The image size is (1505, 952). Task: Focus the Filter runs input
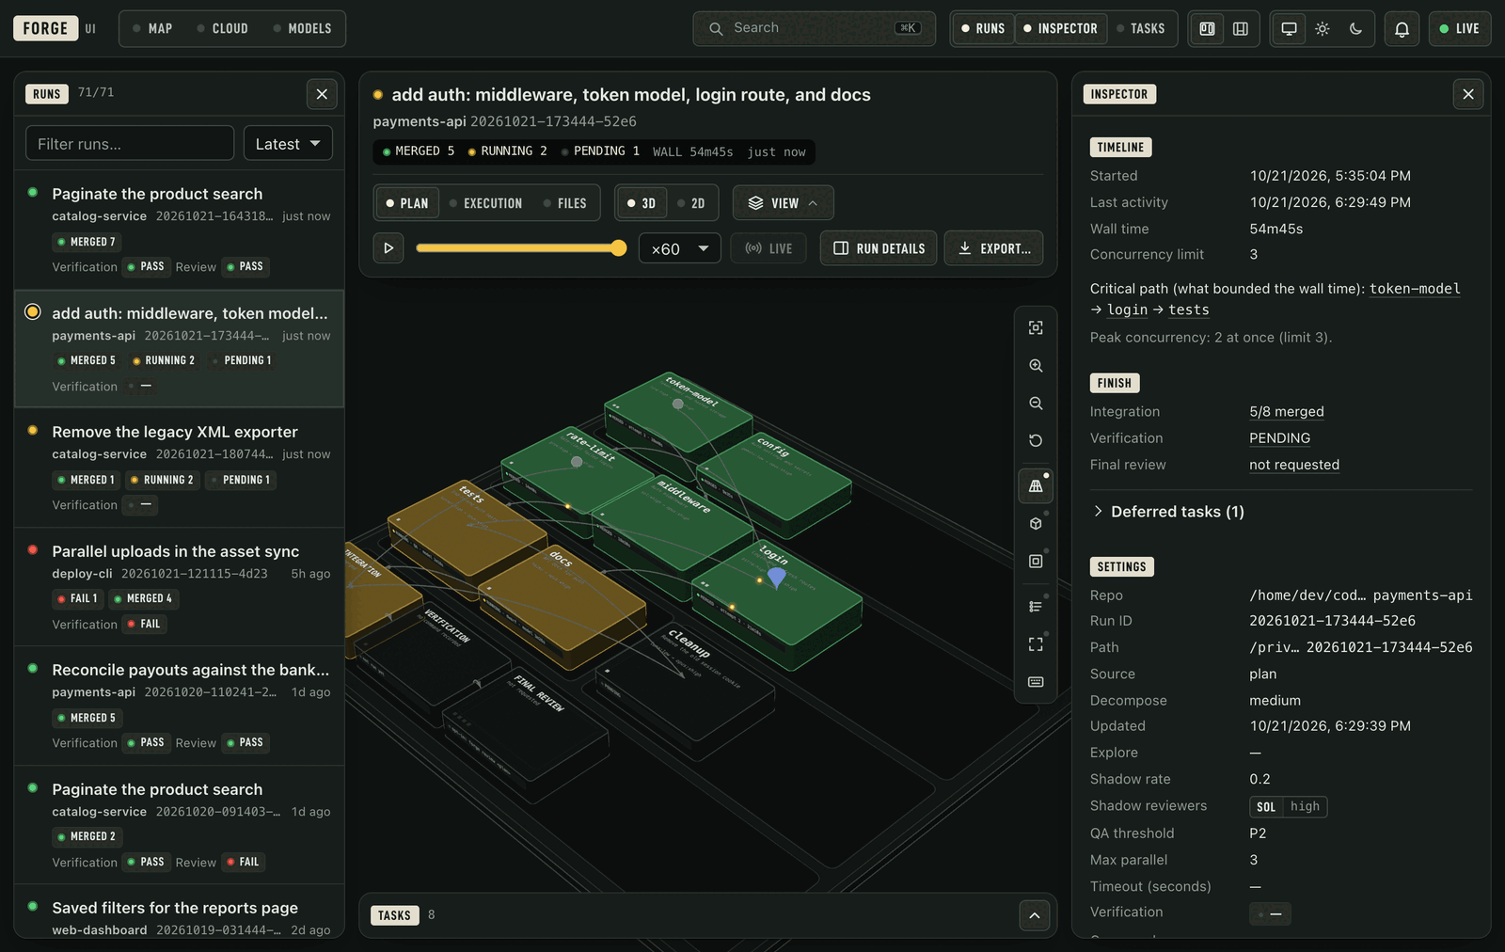pyautogui.click(x=130, y=144)
